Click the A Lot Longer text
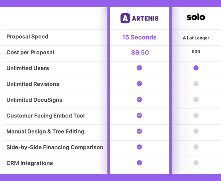This screenshot has width=221, height=181. [196, 38]
